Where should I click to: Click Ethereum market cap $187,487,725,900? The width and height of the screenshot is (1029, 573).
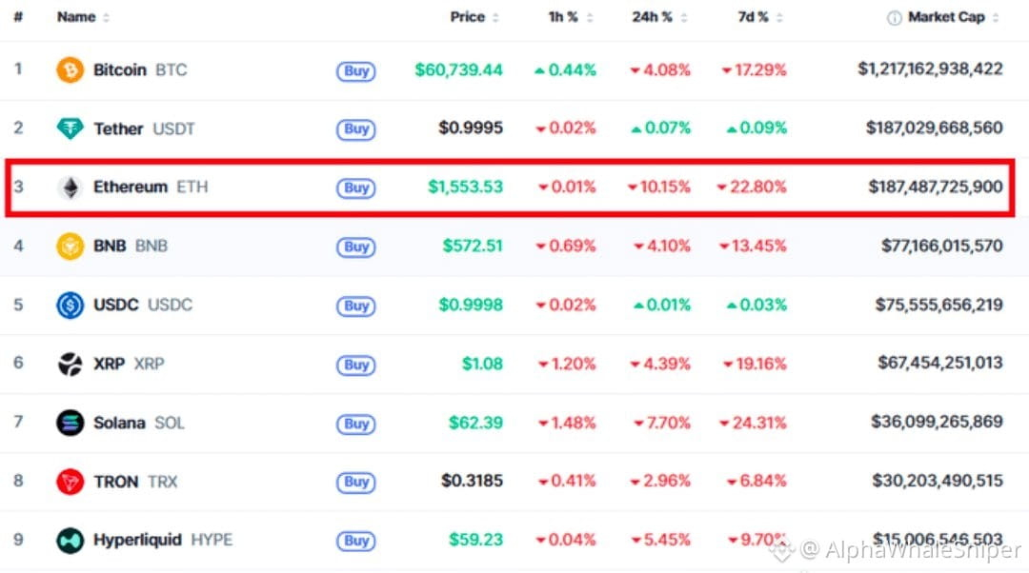[936, 187]
